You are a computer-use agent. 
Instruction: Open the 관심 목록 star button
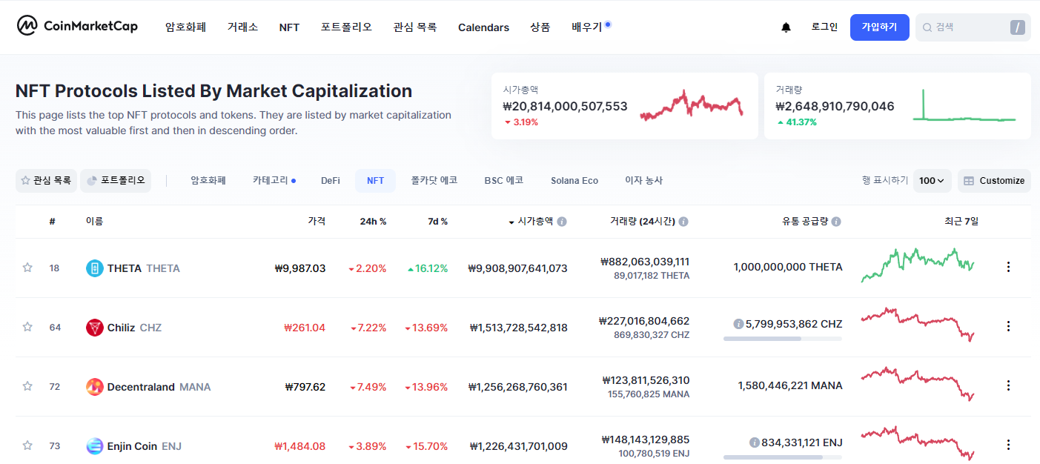[x=46, y=180]
